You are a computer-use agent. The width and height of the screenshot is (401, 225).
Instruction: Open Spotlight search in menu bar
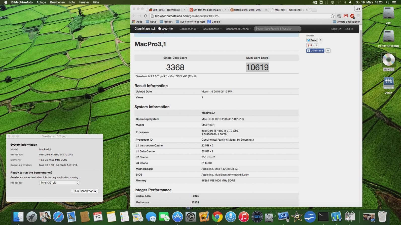point(388,2)
